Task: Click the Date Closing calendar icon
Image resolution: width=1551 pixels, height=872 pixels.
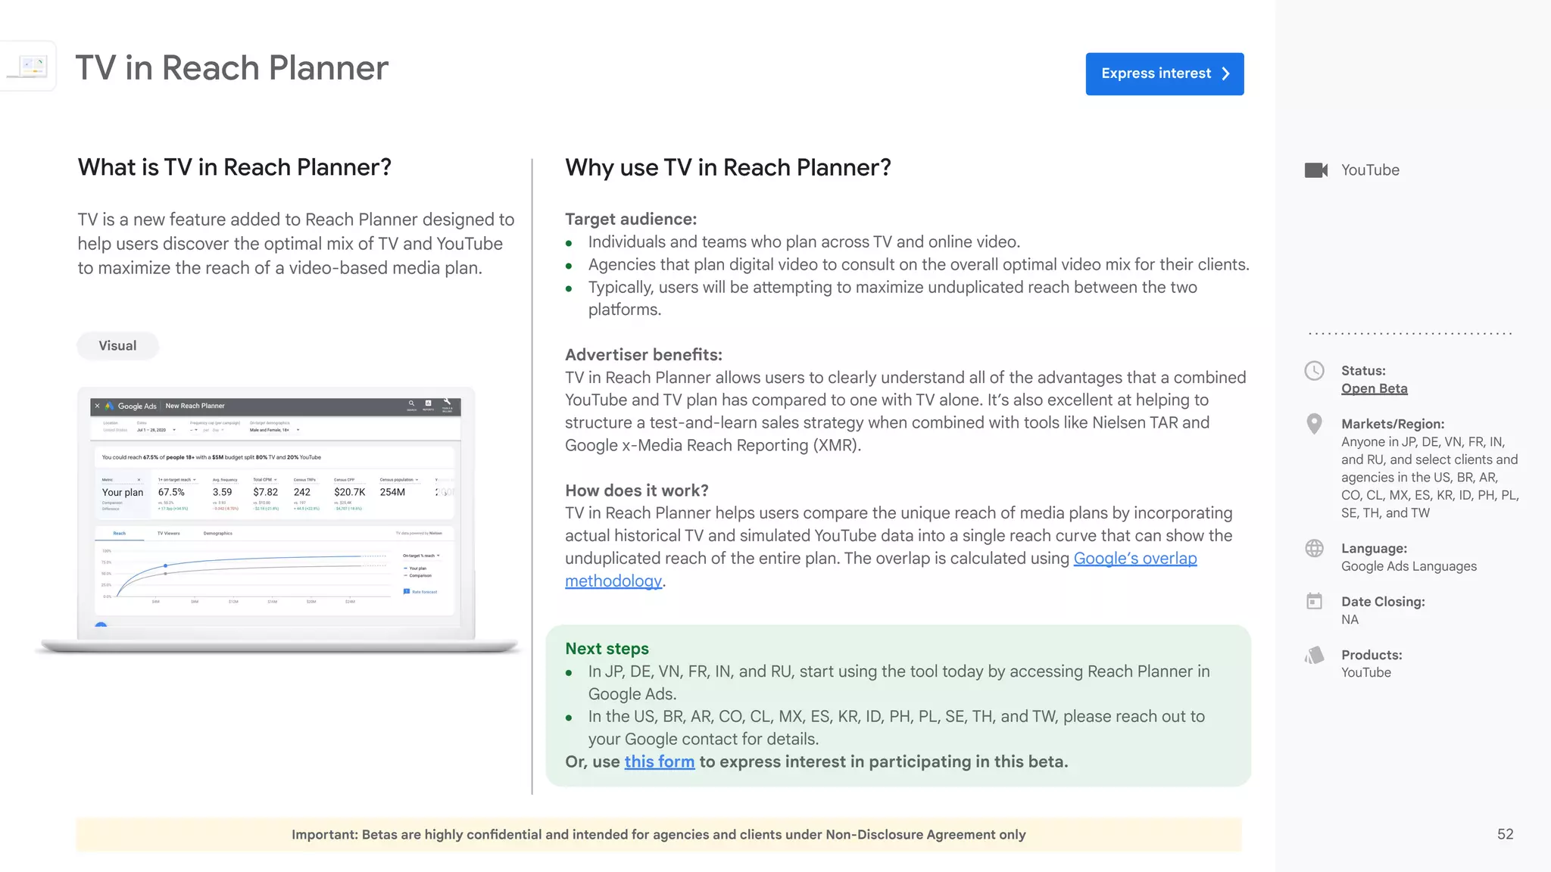Action: (x=1314, y=602)
